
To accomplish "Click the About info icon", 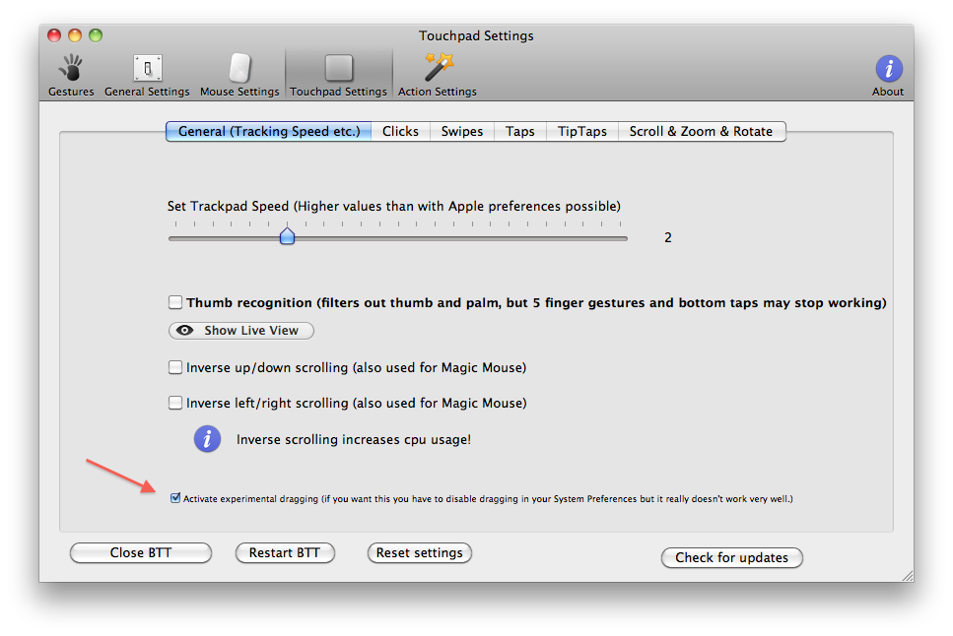I will point(888,69).
